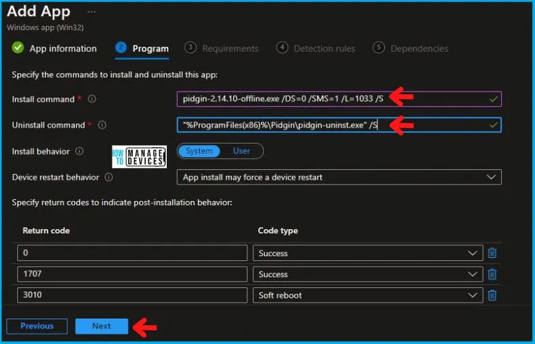Screen dimensions: 535x344
Task: Delete the return code 3010 row
Action: [492, 295]
